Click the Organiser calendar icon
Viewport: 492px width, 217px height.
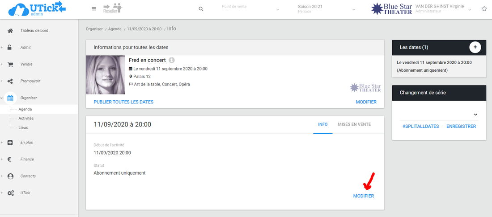pos(10,98)
